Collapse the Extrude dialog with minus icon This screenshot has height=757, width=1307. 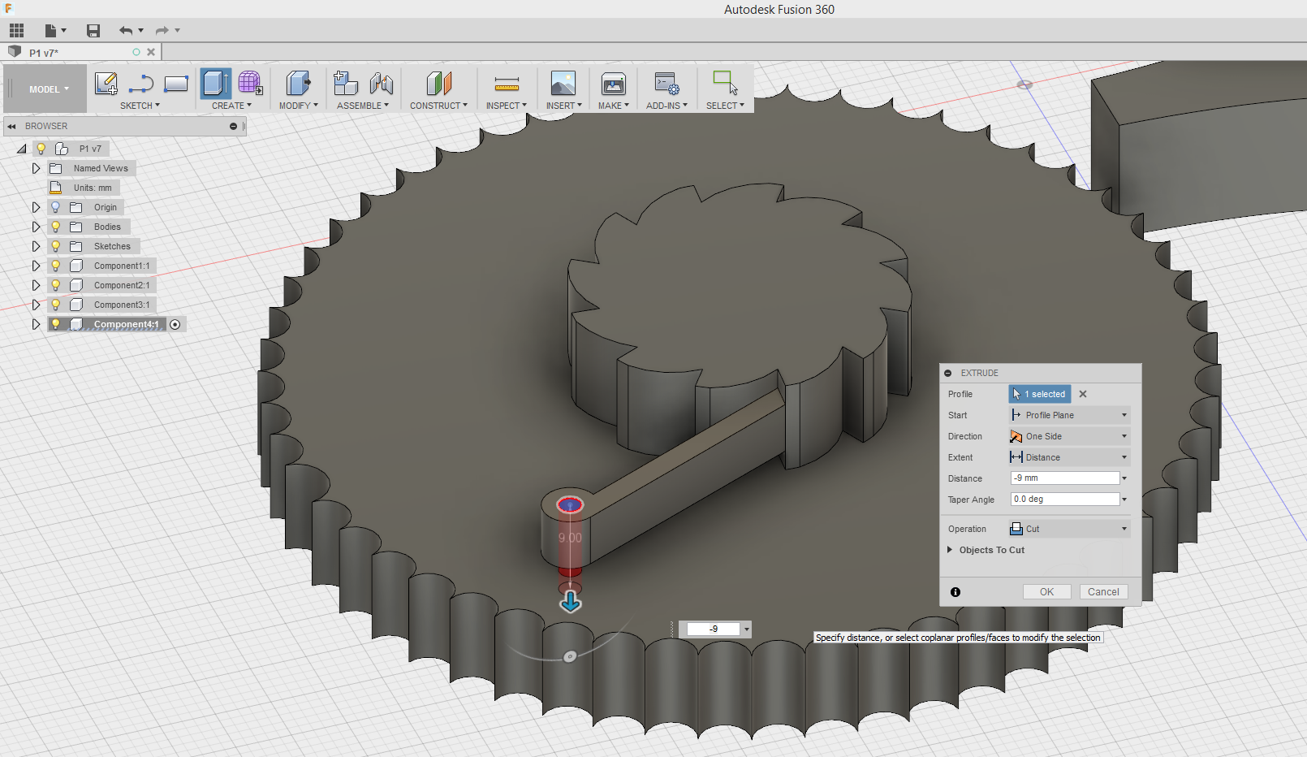[x=948, y=373]
